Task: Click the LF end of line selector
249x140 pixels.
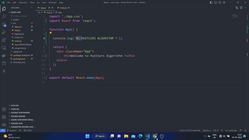Action: (222, 131)
